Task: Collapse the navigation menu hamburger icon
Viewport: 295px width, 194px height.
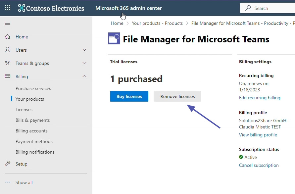Action: click(8, 23)
